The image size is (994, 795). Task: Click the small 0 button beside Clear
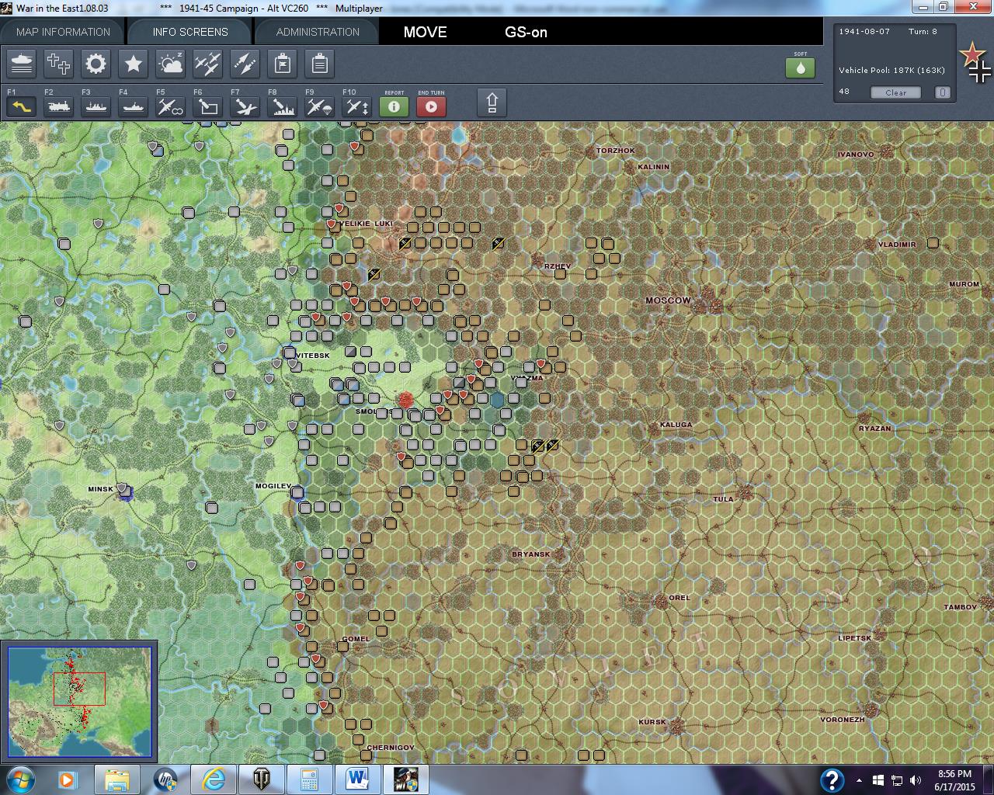click(x=942, y=92)
